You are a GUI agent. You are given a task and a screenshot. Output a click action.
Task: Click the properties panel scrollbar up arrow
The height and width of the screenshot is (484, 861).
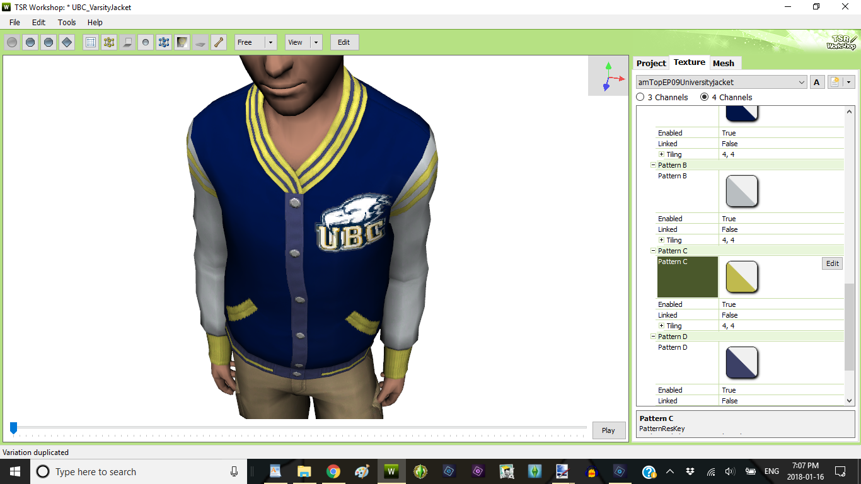point(849,112)
